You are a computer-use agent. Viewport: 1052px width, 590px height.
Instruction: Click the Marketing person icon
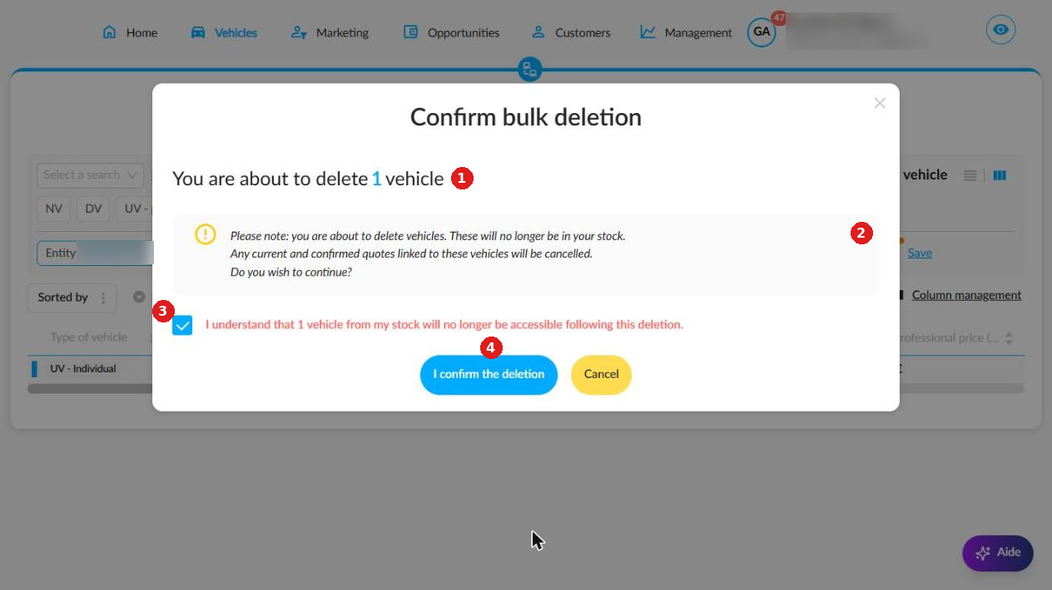click(x=299, y=32)
